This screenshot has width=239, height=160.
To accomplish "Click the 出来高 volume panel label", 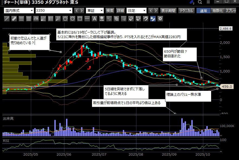I will coord(8,118).
